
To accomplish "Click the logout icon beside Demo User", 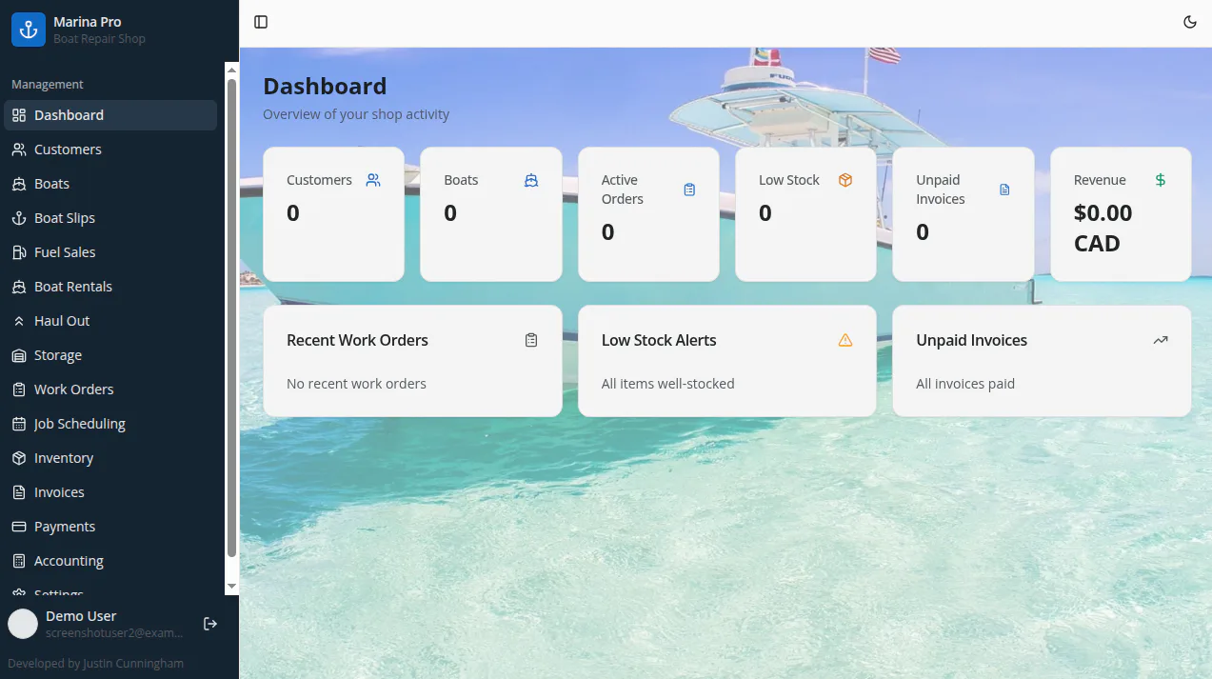I will (x=210, y=624).
